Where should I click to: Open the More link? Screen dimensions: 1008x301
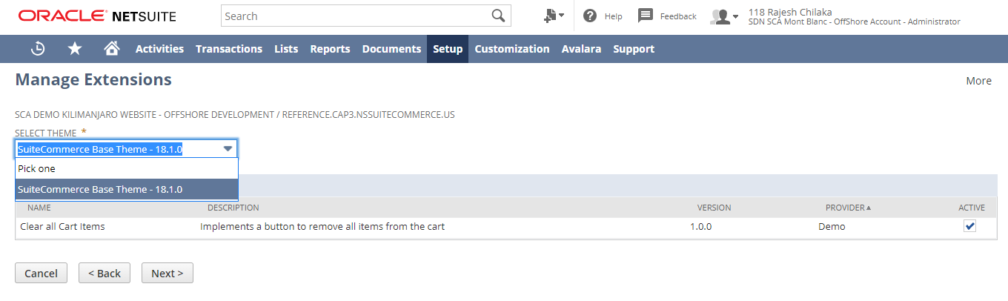(x=978, y=81)
